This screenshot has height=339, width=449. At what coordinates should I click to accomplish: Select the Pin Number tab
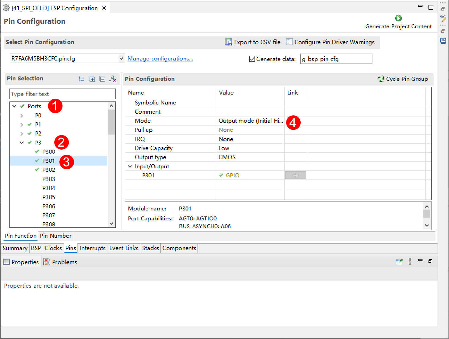click(x=55, y=236)
